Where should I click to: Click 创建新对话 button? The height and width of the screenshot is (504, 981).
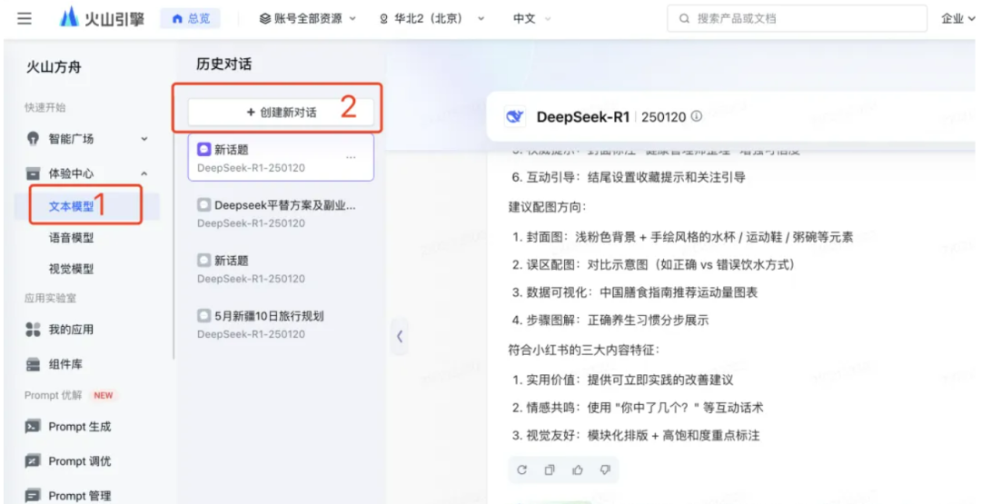pyautogui.click(x=281, y=113)
